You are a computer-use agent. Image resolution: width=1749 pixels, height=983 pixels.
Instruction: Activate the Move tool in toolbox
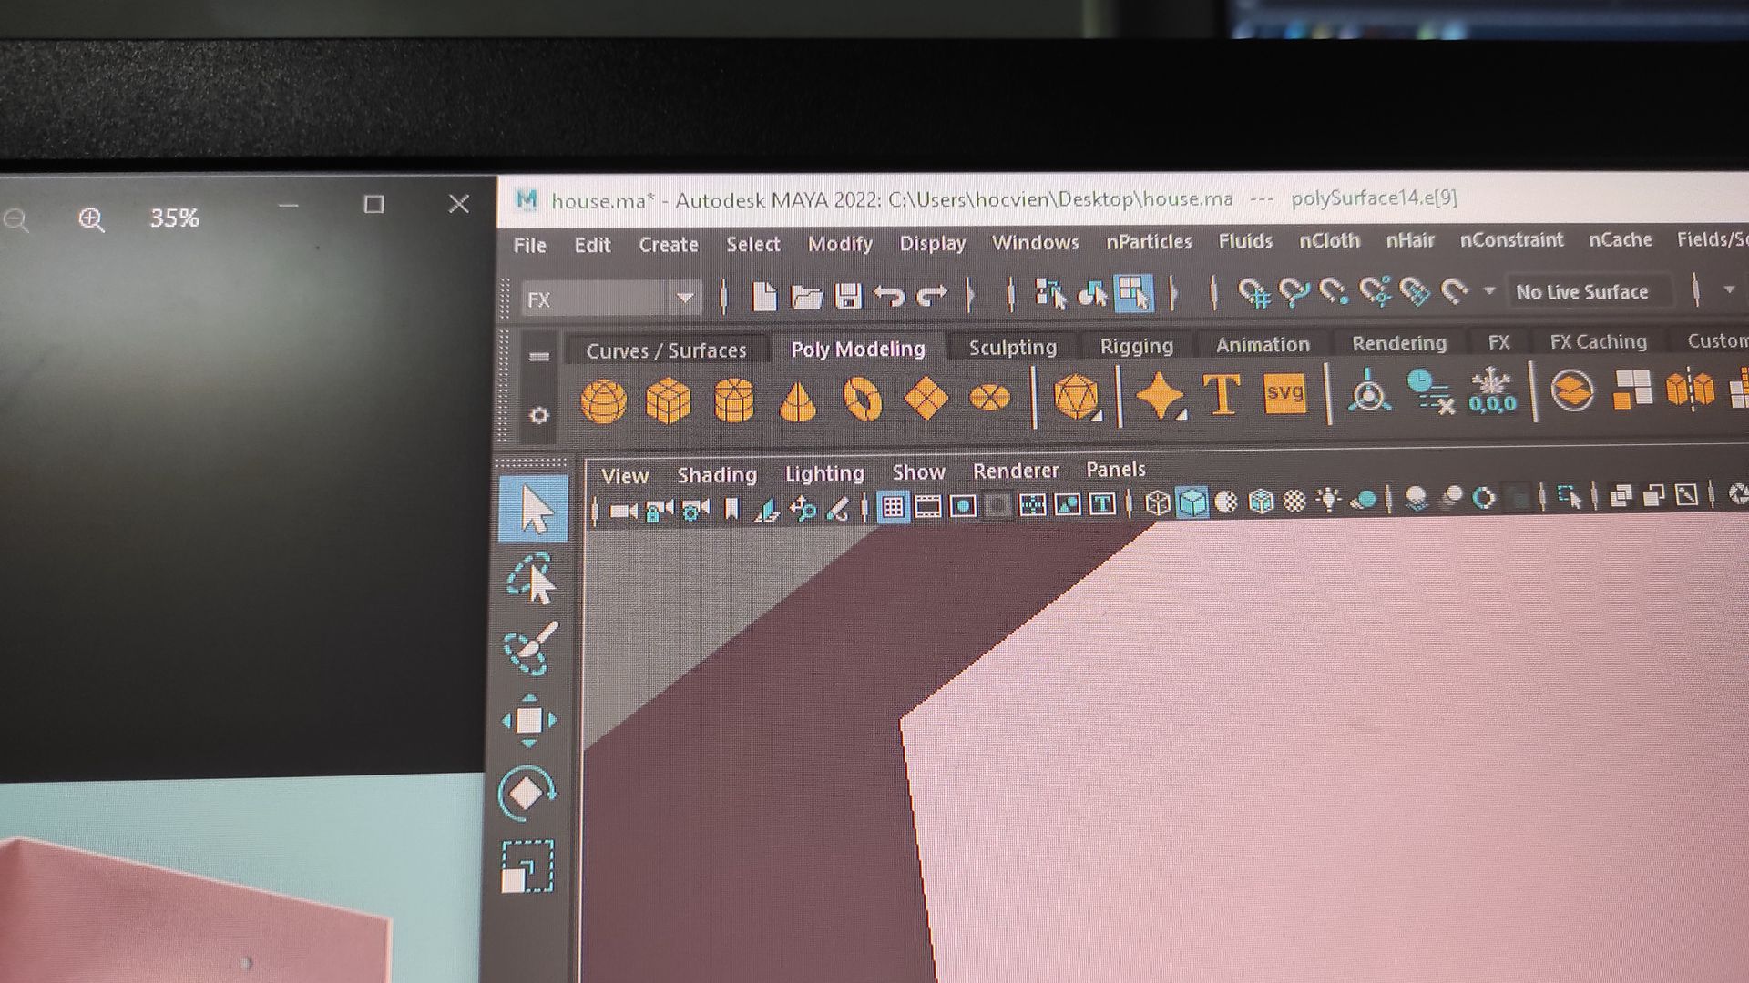click(x=529, y=721)
